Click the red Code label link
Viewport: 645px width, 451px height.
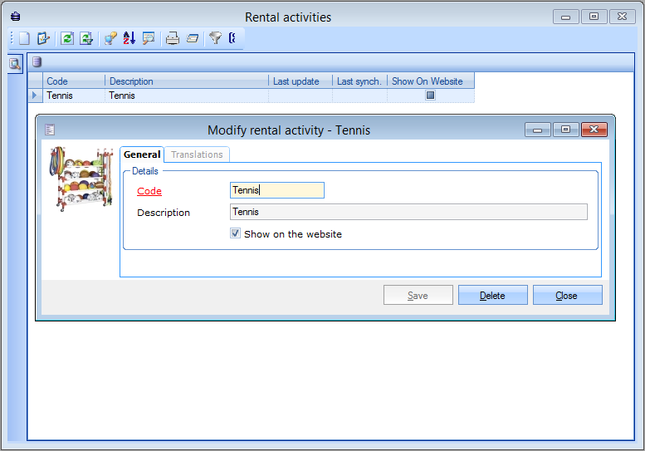pos(149,191)
